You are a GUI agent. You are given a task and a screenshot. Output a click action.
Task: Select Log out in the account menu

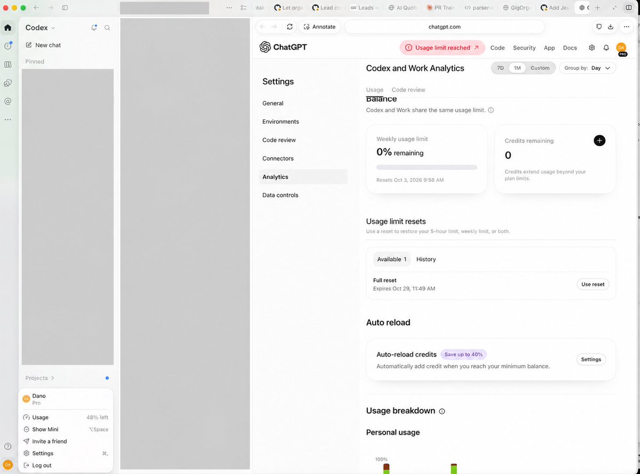[66, 465]
